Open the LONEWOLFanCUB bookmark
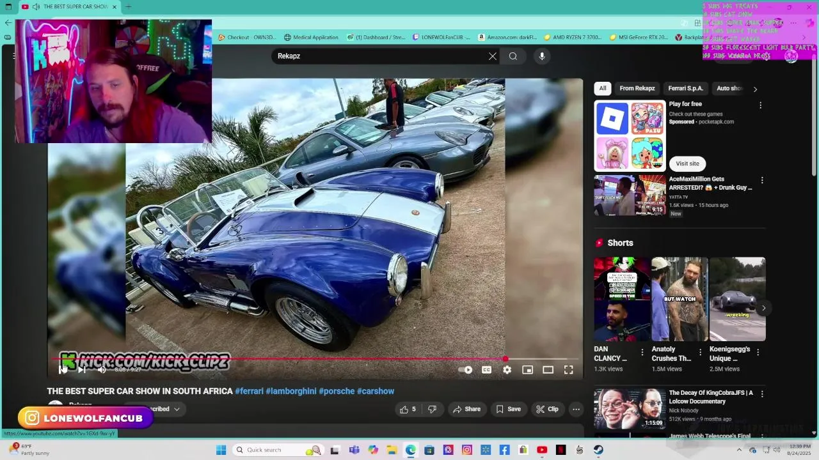 point(441,37)
